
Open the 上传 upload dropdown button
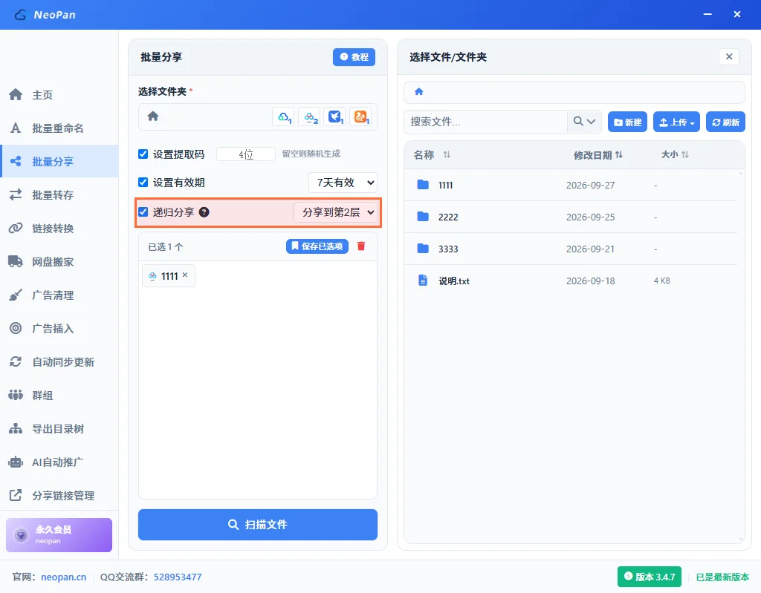click(676, 122)
